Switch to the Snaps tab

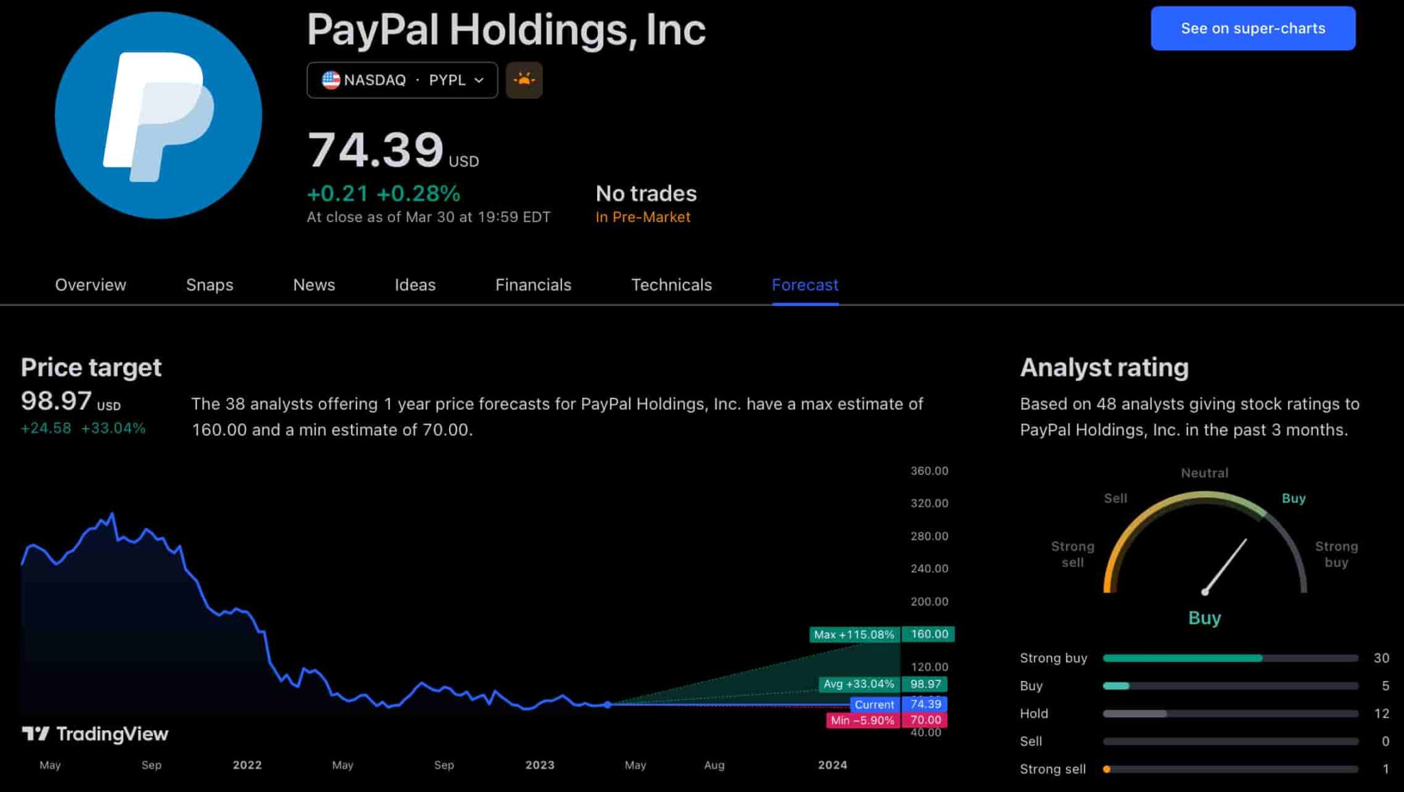tap(210, 285)
